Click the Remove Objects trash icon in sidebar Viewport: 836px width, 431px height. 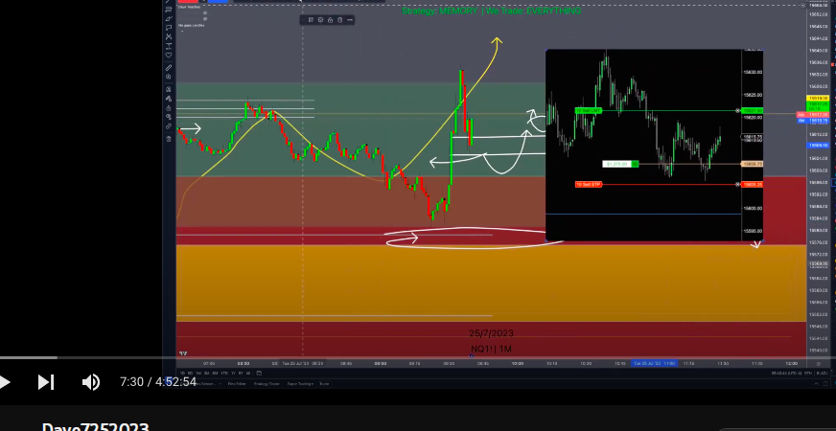(x=169, y=139)
